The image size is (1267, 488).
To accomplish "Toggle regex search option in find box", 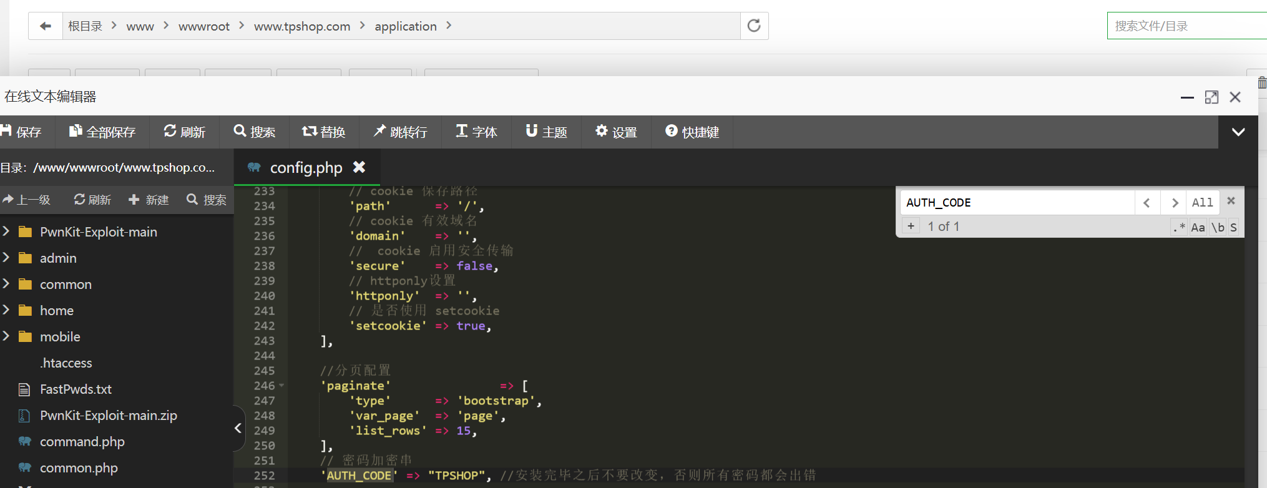I will click(x=1179, y=227).
